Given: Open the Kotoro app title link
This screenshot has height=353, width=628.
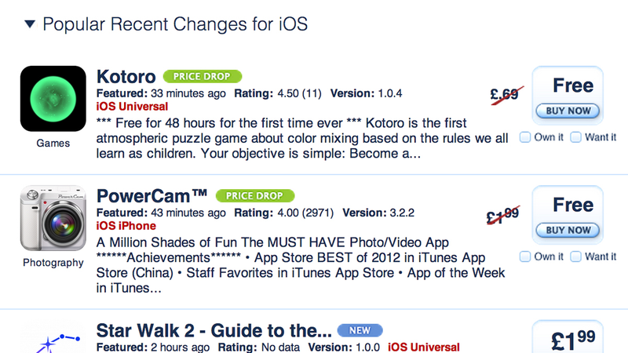Looking at the screenshot, I should click(126, 76).
